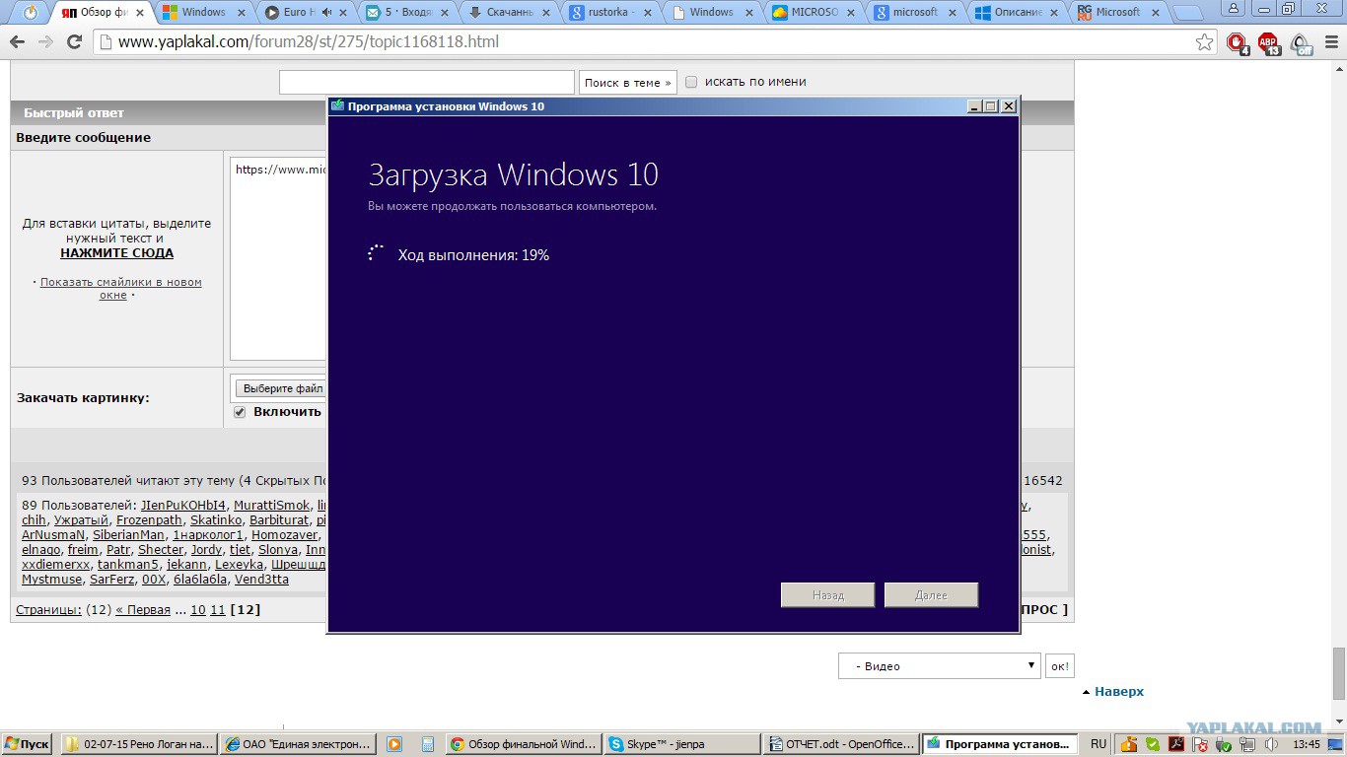The image size is (1347, 757).
Task: Click the '« Первая' page link
Action: pos(143,609)
